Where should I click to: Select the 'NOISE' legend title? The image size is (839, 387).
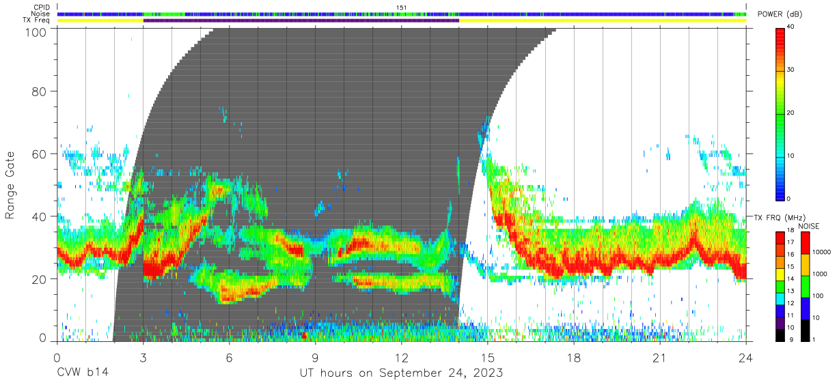(x=809, y=226)
